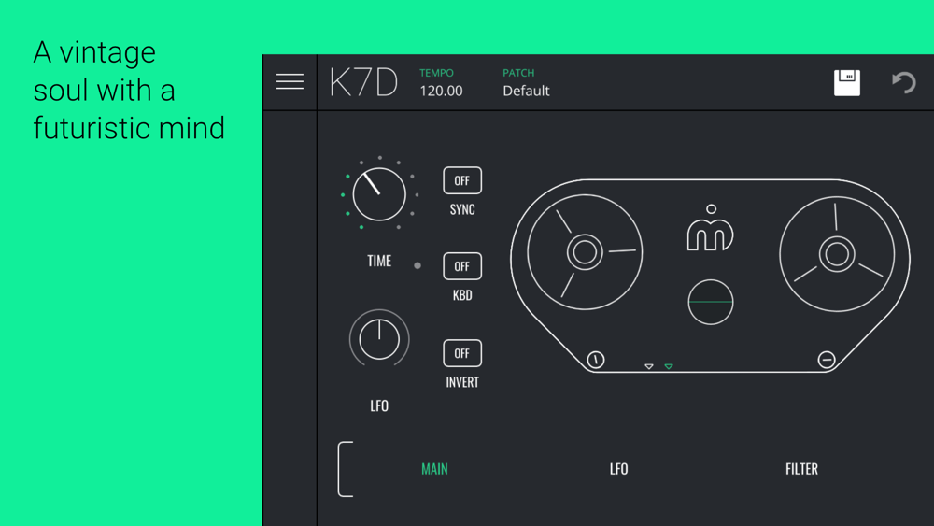Viewport: 934px width, 526px height.
Task: Click the white triangle tape marker
Action: click(649, 366)
